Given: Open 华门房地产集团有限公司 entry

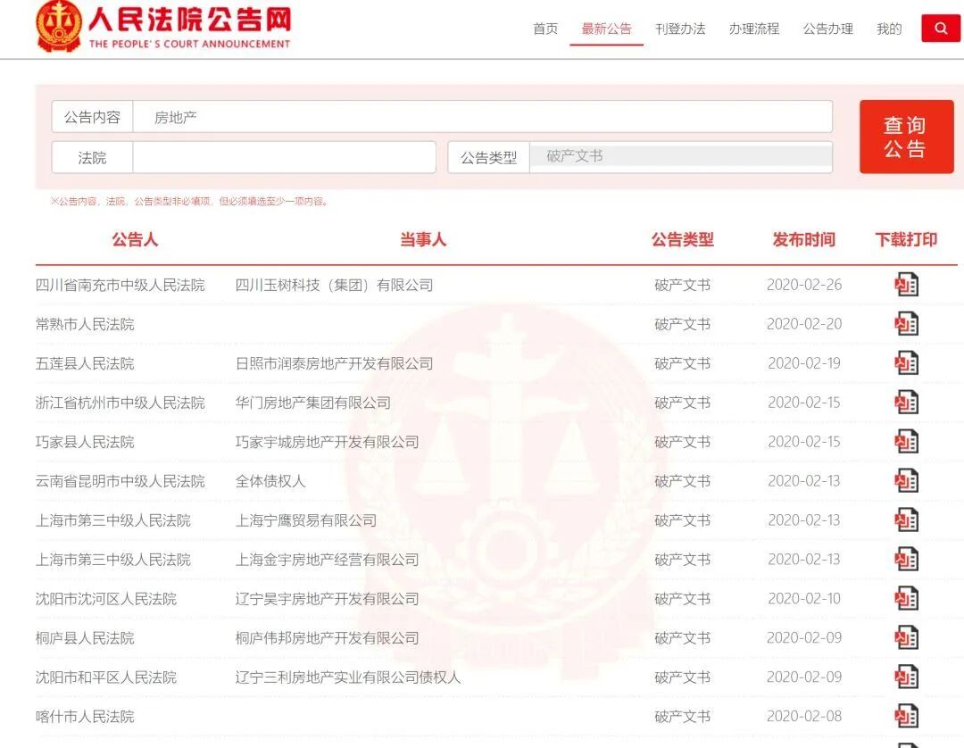Looking at the screenshot, I should [313, 403].
